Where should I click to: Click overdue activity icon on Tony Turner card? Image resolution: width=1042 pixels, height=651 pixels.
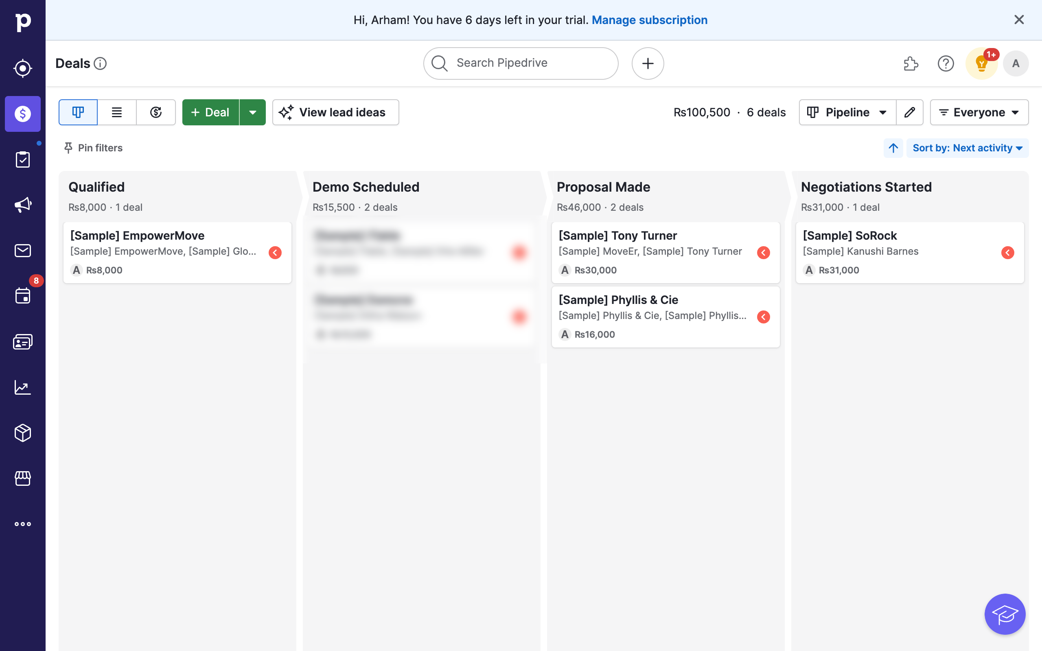pos(764,253)
